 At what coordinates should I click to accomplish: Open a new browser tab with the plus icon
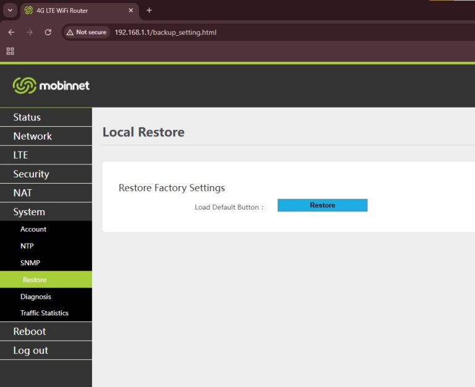(149, 11)
